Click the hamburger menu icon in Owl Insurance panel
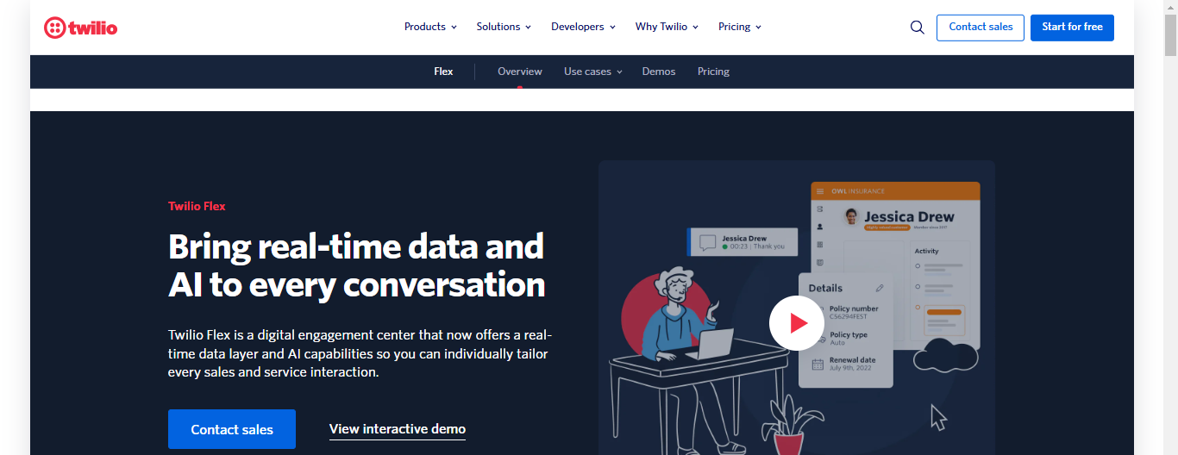 (x=820, y=191)
